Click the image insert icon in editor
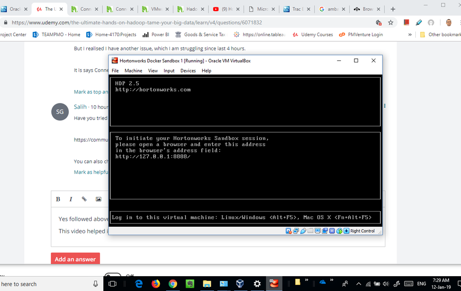The width and height of the screenshot is (461, 291). 98,199
